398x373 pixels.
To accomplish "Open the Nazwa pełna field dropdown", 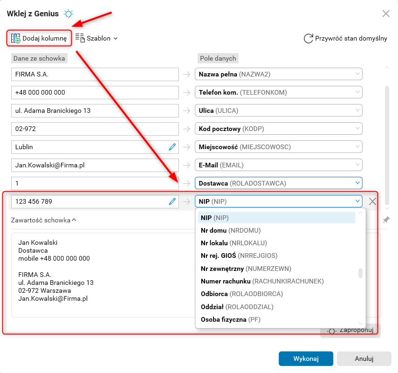I will (x=357, y=74).
